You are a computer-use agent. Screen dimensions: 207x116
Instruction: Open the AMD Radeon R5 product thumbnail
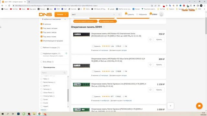point(82,34)
